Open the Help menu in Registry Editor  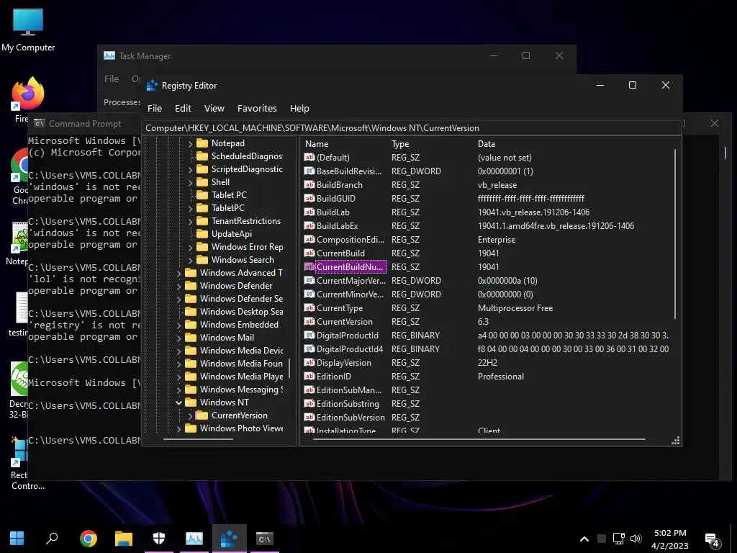[x=299, y=108]
